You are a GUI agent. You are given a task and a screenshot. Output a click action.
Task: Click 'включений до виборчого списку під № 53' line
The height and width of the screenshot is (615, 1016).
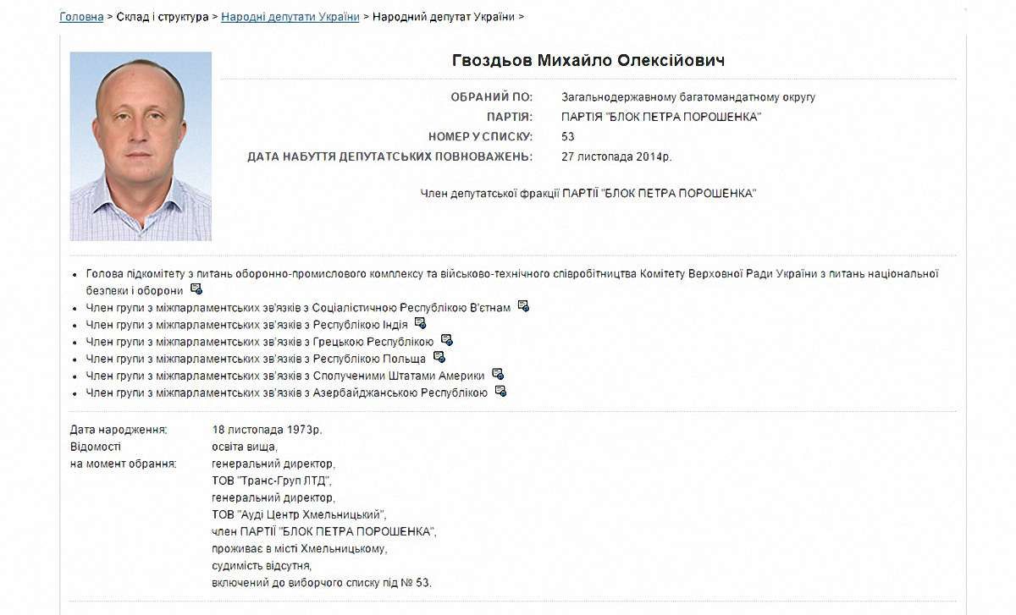point(322,582)
